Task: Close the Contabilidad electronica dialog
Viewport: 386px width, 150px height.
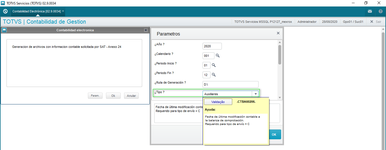Action: 146,30
